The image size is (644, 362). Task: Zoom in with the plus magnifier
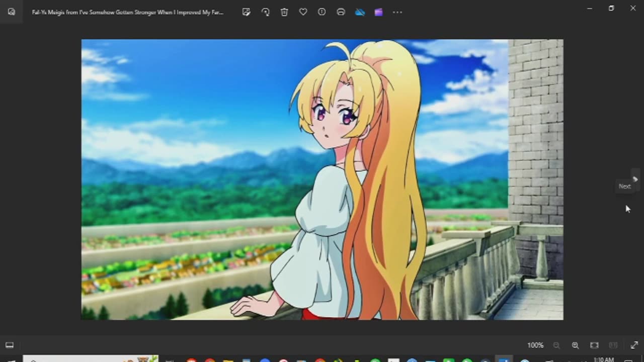pos(575,345)
